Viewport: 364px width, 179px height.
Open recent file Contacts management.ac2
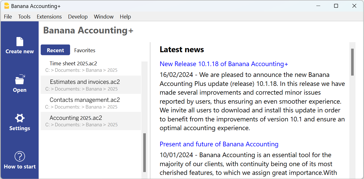click(x=84, y=100)
